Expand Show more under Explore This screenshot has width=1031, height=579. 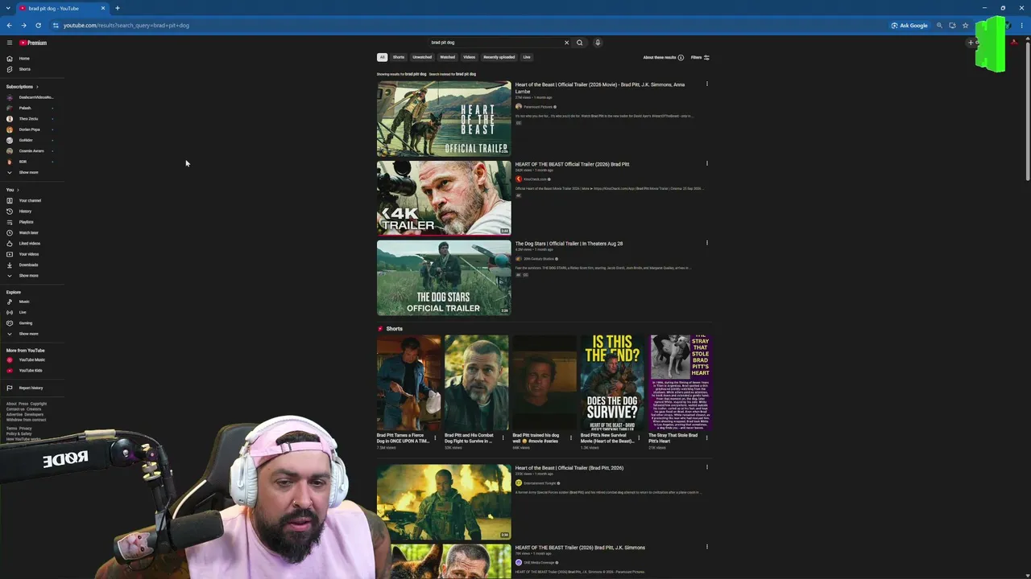click(x=28, y=334)
